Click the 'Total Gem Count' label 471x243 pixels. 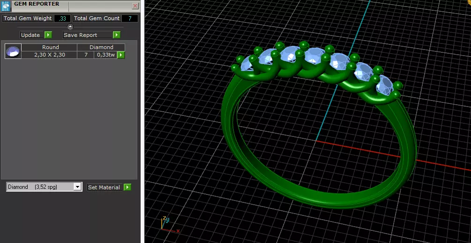(x=97, y=18)
